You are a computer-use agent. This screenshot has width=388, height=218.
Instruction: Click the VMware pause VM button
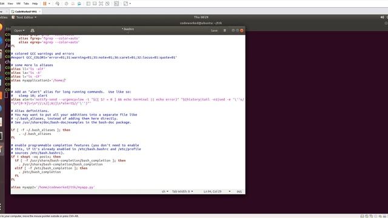coord(45,4)
